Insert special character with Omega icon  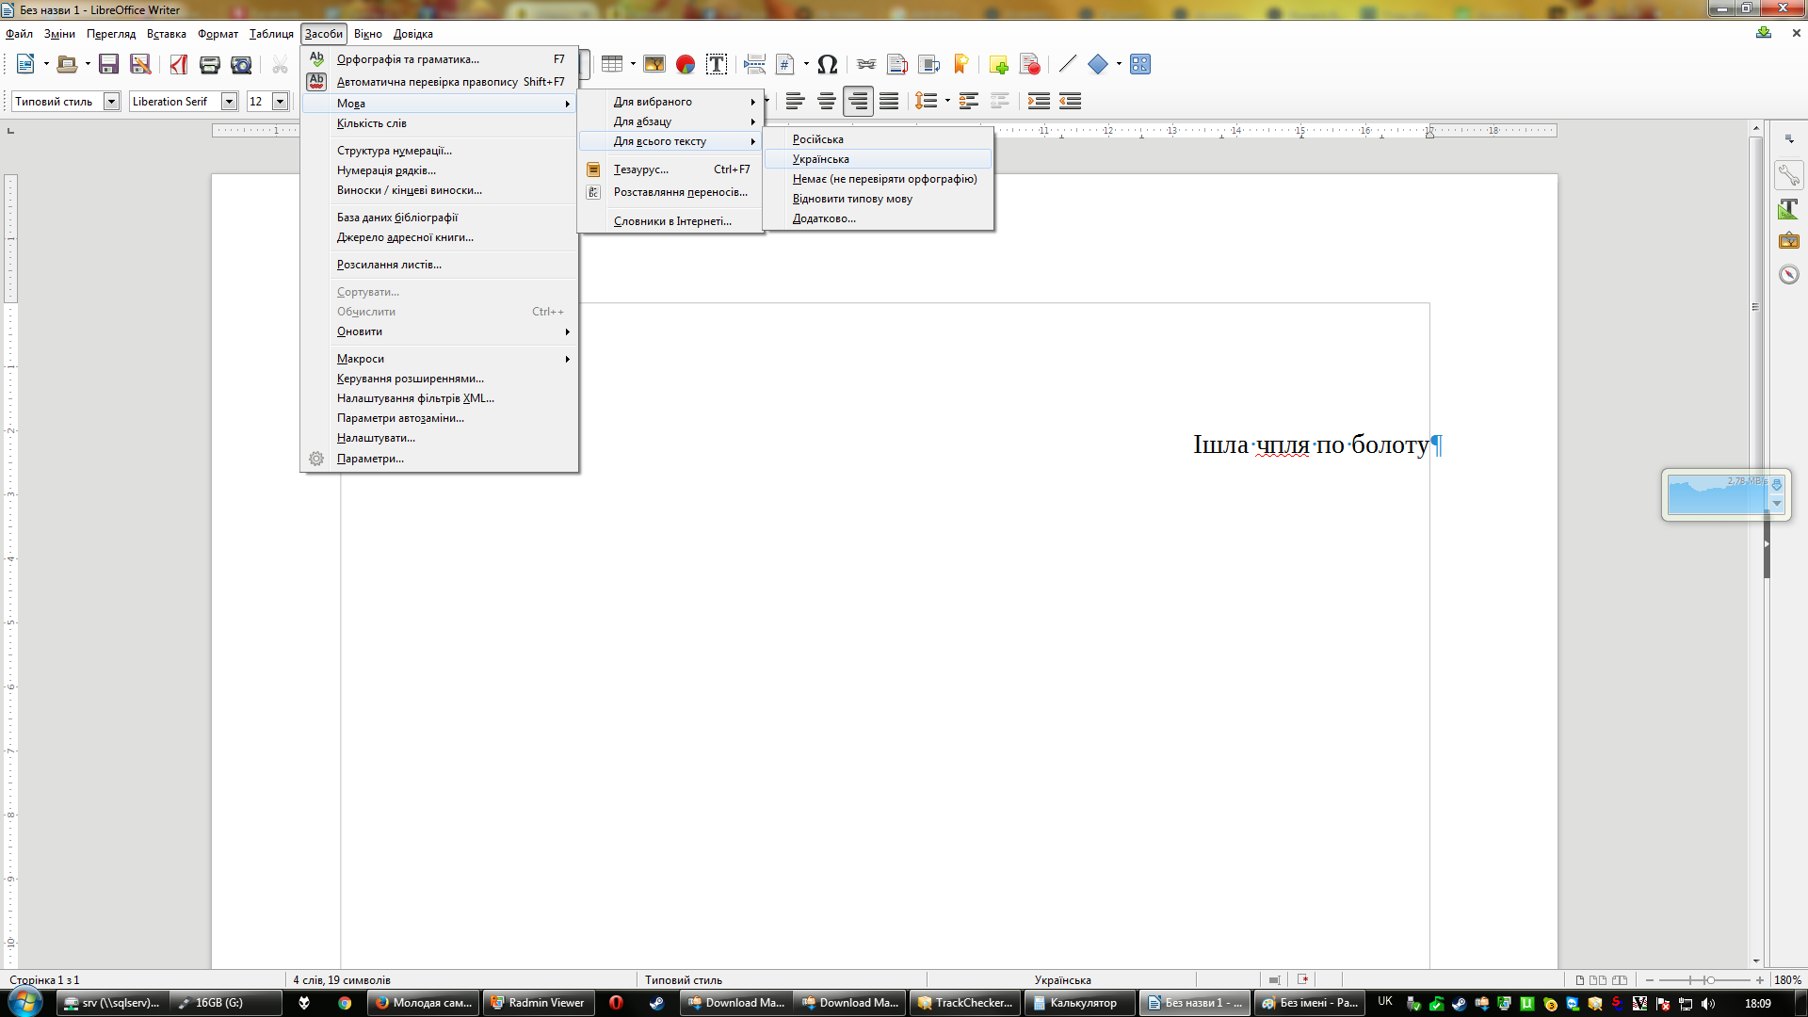click(827, 64)
